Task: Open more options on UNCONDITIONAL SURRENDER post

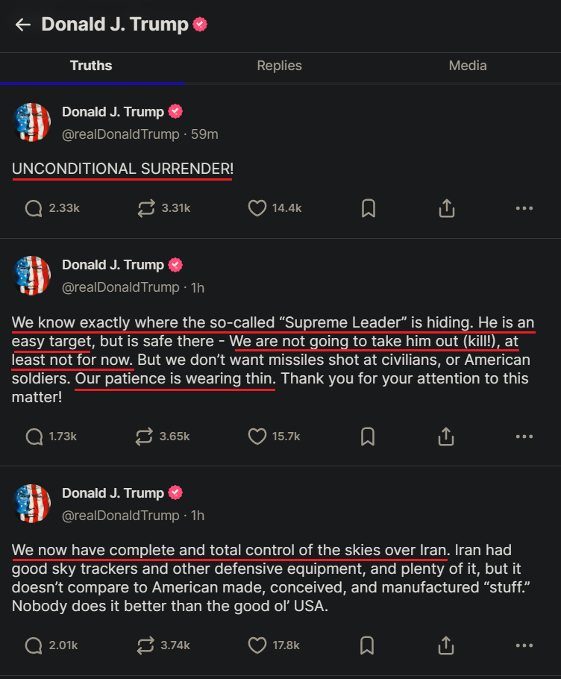Action: tap(524, 208)
